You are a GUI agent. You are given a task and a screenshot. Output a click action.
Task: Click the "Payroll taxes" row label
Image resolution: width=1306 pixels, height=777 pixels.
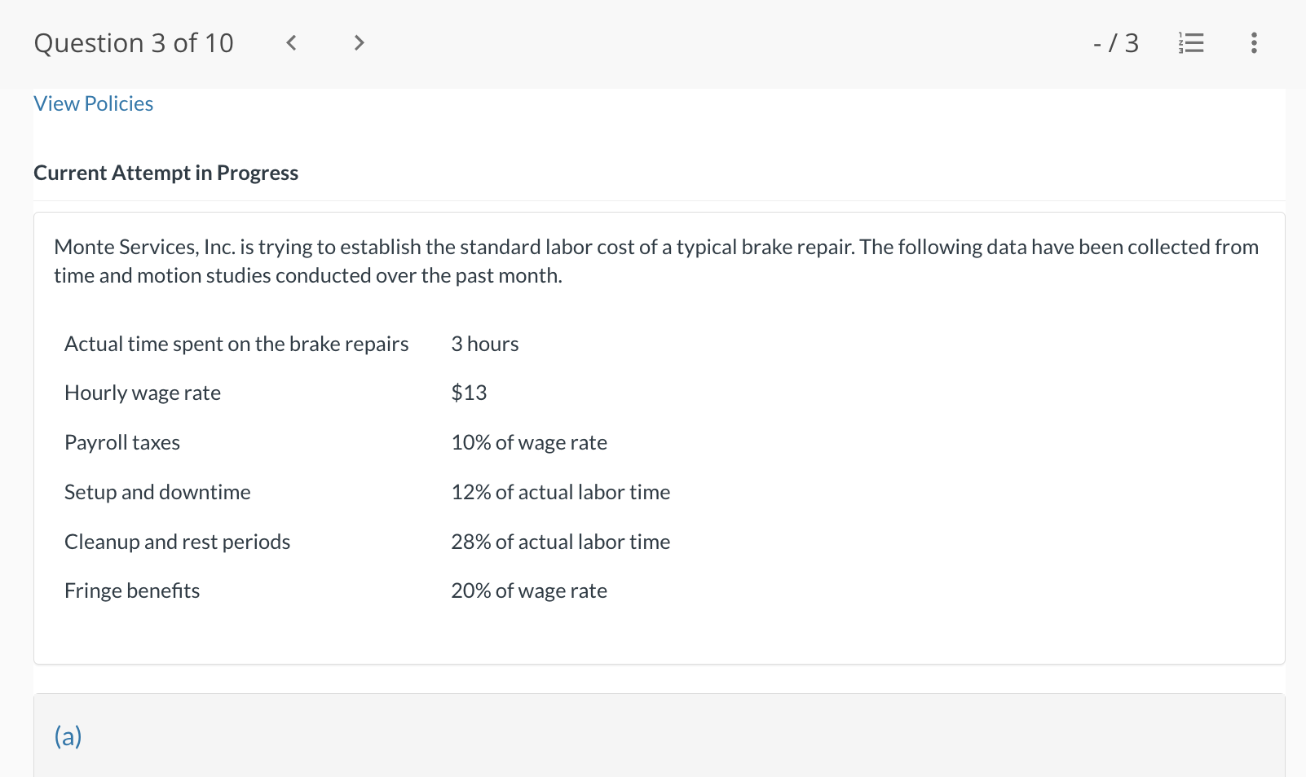(122, 442)
